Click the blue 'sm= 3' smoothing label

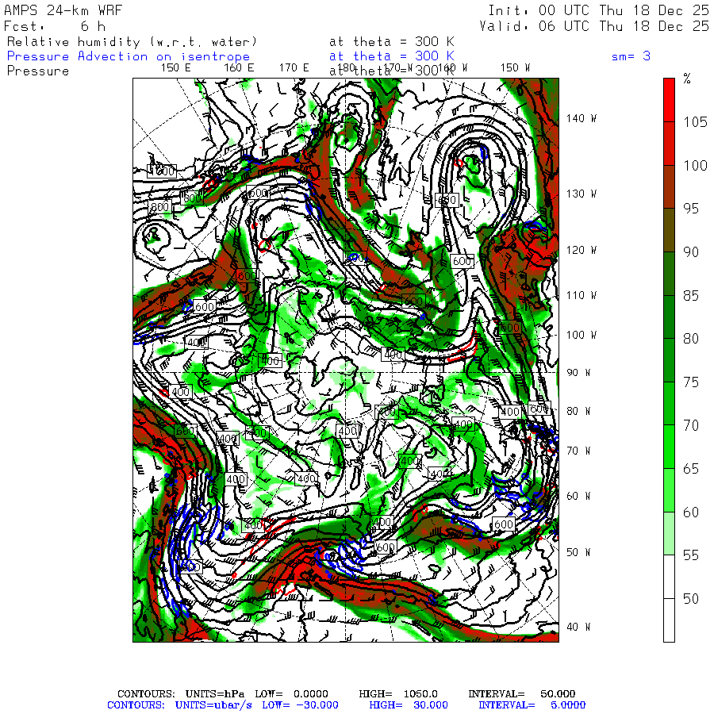pyautogui.click(x=631, y=56)
